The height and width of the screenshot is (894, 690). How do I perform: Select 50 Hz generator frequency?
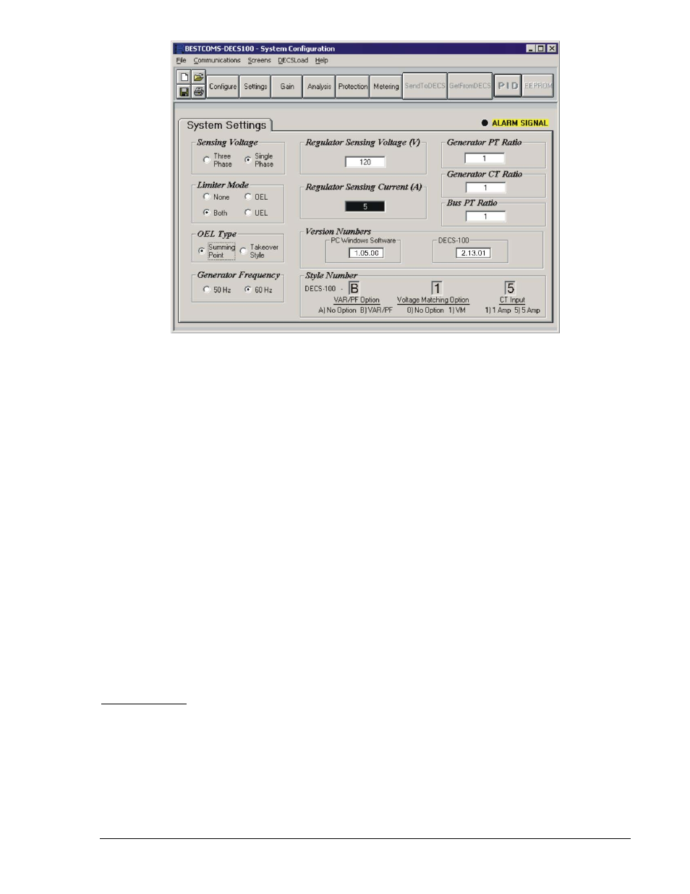[x=217, y=290]
